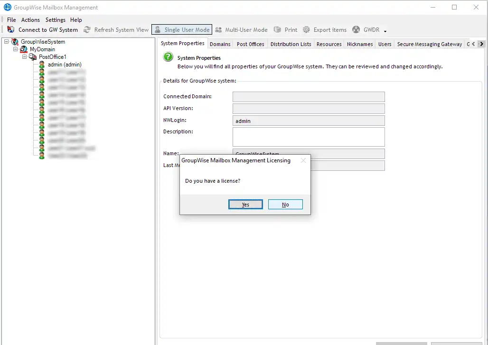Image resolution: width=488 pixels, height=345 pixels.
Task: Click the green System Properties checkmark icon
Action: click(x=168, y=57)
